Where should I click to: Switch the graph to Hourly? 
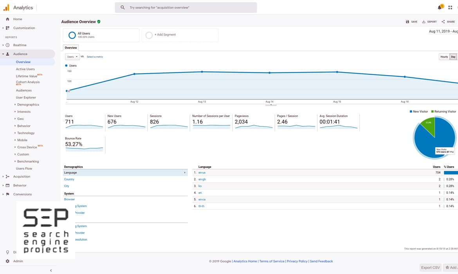pos(444,57)
